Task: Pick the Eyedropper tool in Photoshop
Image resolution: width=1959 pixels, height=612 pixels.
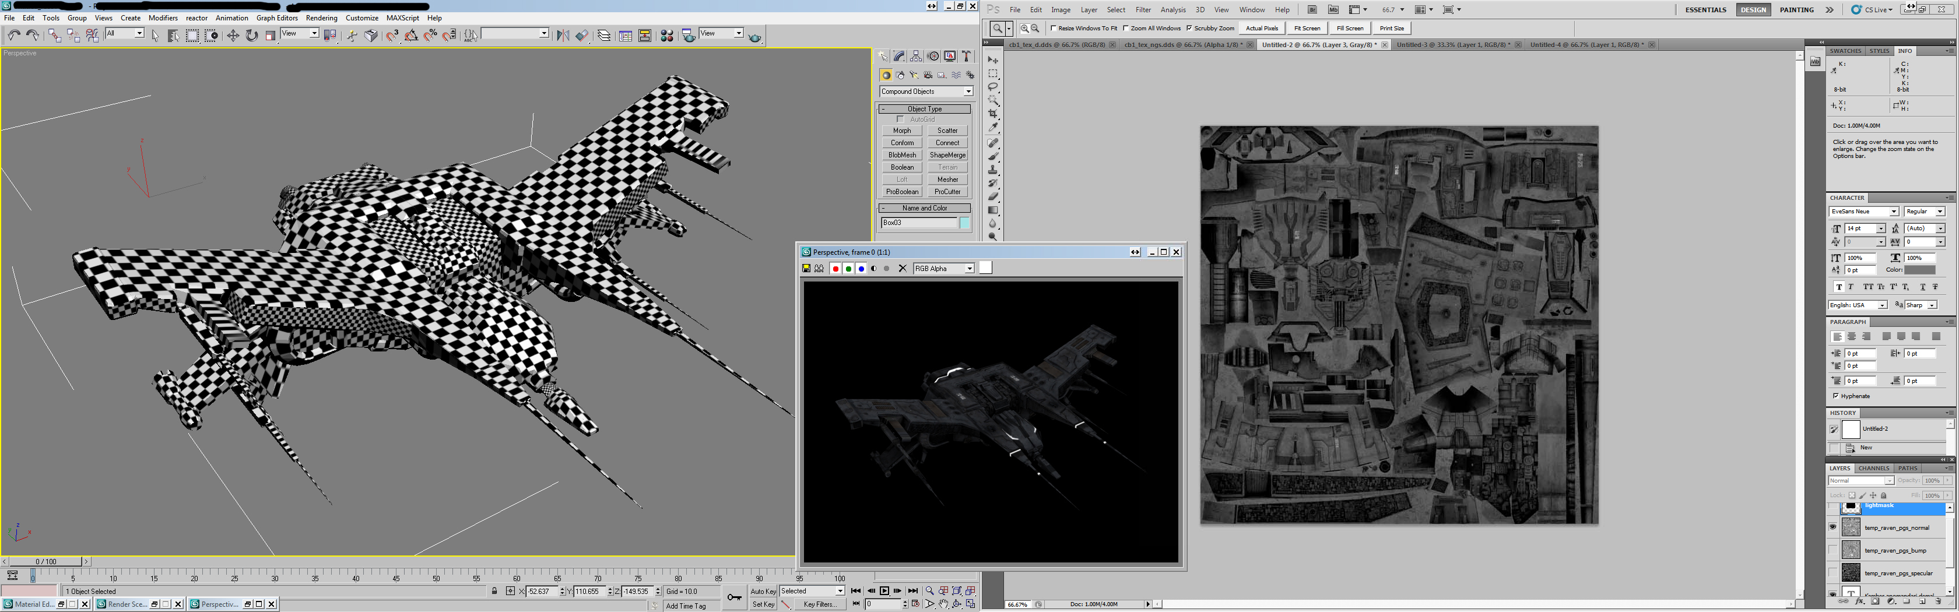Action: [x=993, y=128]
